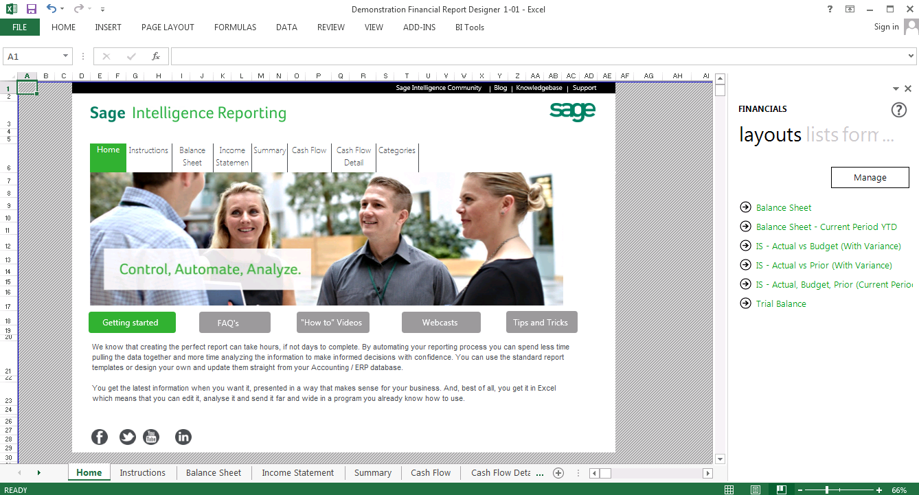Open the Balance Sheet - Current Period YTD layout
Image resolution: width=919 pixels, height=495 pixels.
(x=826, y=227)
